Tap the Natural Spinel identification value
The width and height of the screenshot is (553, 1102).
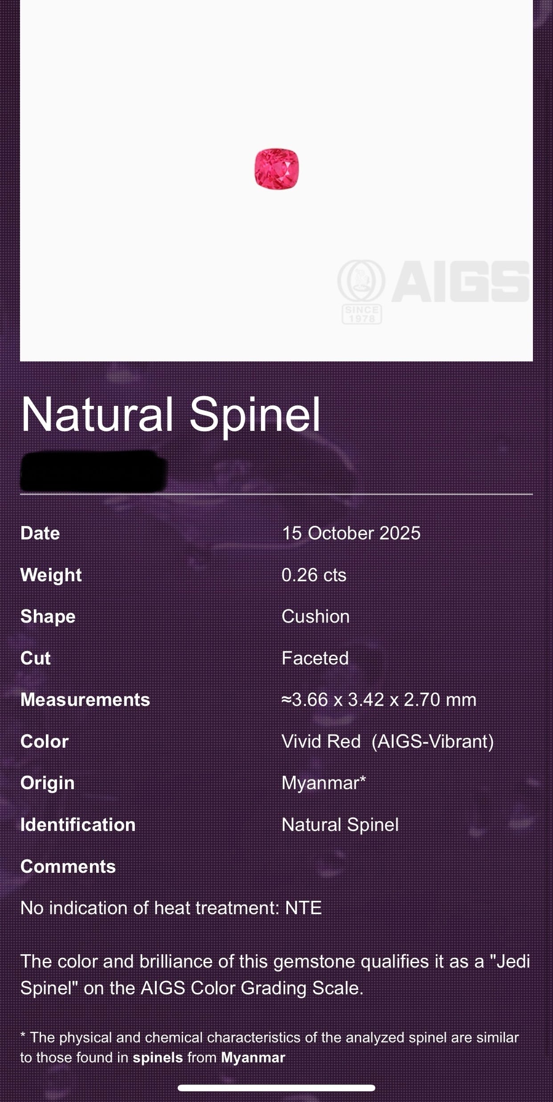point(340,825)
